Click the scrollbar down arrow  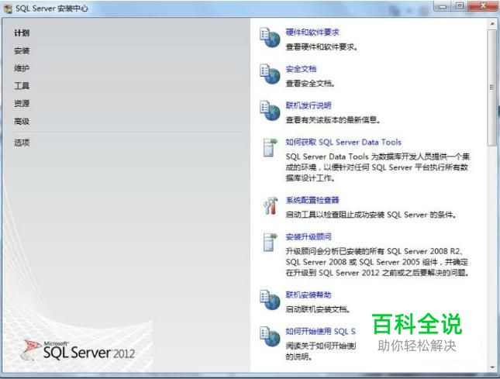point(491,367)
